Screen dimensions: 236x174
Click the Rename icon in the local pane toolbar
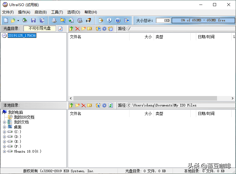pyautogui.click(x=90, y=106)
